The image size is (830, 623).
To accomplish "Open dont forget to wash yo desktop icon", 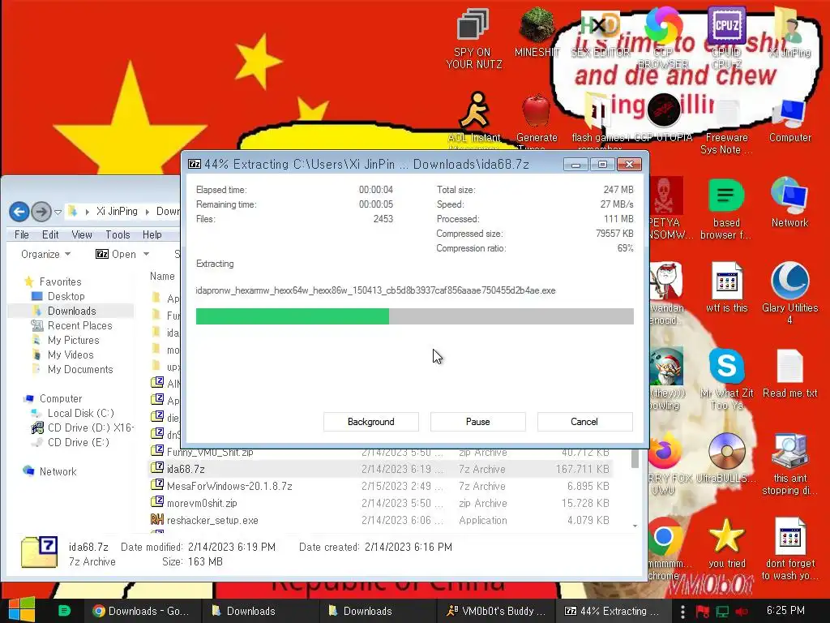I will point(789,549).
